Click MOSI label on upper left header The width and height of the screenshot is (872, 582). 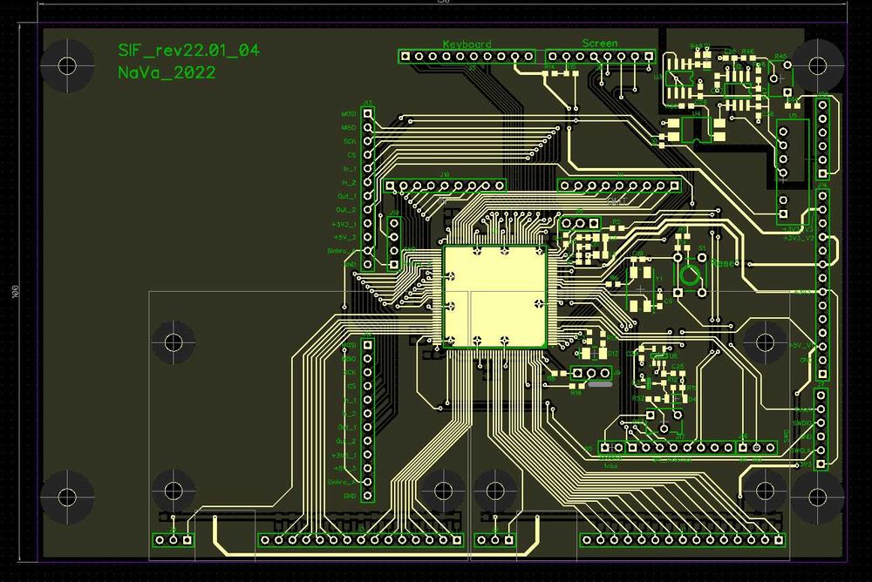(349, 114)
